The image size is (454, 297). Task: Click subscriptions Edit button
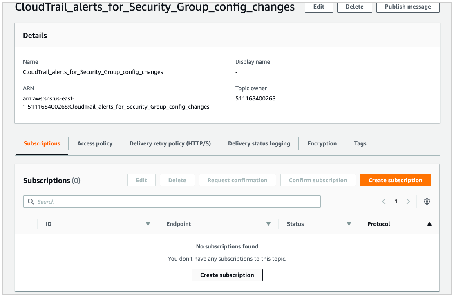click(141, 180)
